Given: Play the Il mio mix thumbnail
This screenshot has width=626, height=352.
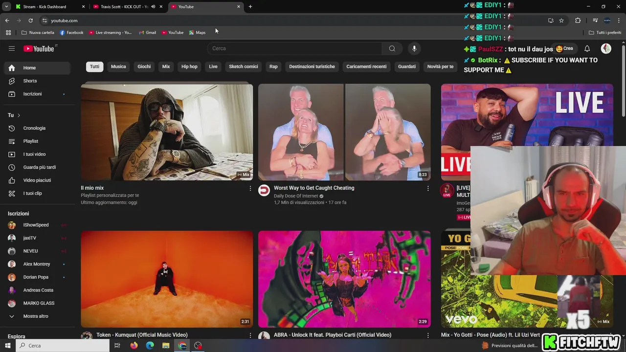Looking at the screenshot, I should 167,132.
